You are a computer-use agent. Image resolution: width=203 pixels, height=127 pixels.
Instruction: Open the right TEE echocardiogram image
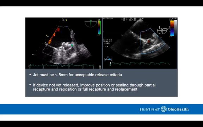(140, 43)
